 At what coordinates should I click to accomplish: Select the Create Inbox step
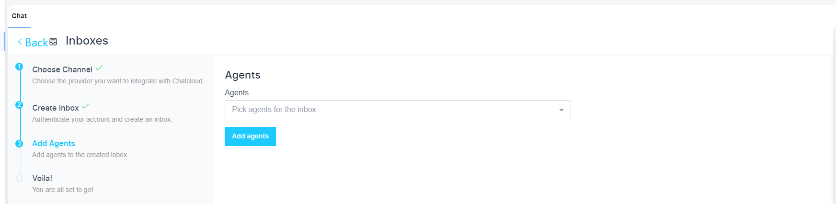pyautogui.click(x=56, y=108)
